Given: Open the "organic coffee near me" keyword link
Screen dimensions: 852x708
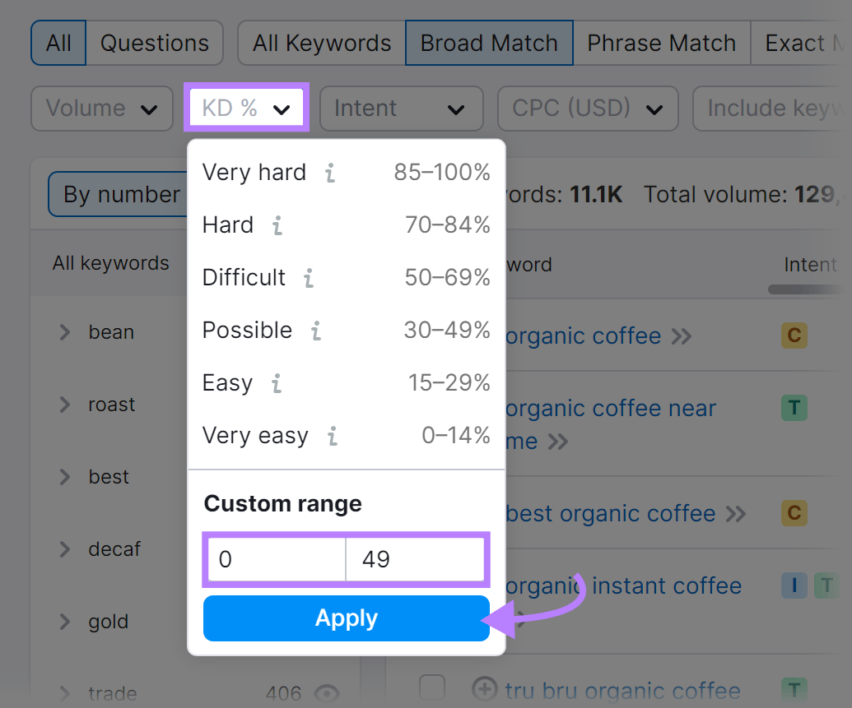Looking at the screenshot, I should click(610, 409).
